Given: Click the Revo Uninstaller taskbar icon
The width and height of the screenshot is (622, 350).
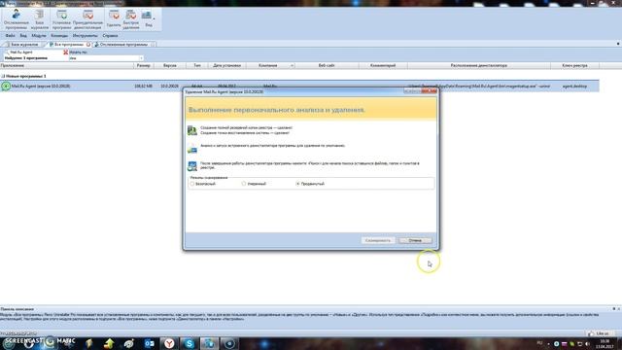Looking at the screenshot, I should click(x=209, y=343).
